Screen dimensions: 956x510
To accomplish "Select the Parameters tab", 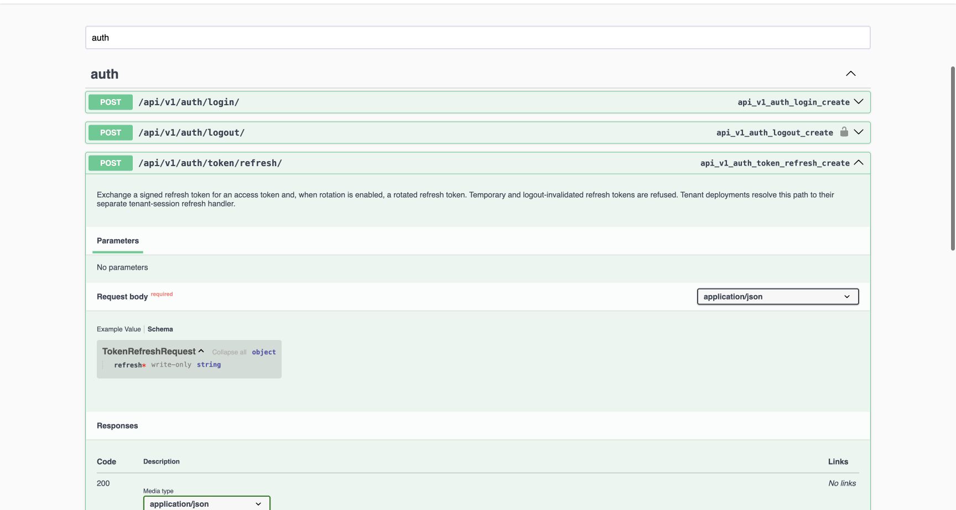I will coord(118,241).
